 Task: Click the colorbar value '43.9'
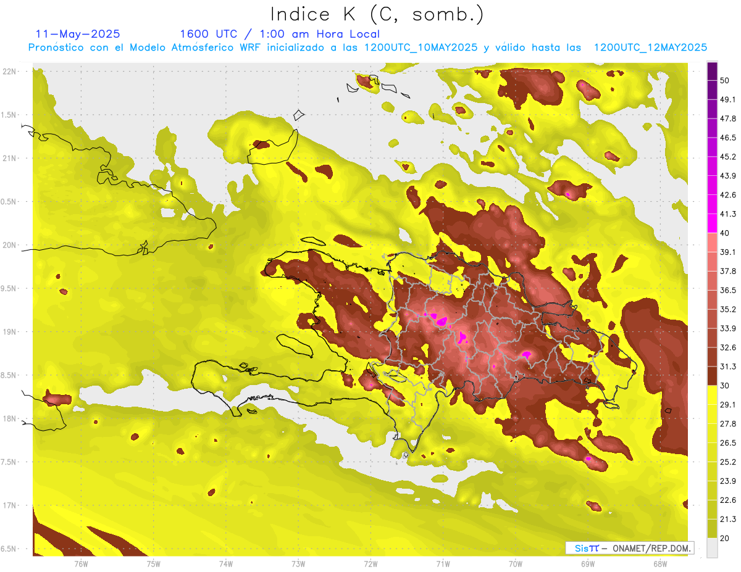coord(728,176)
